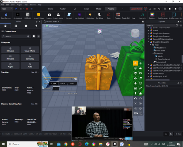This screenshot has width=183, height=147.
Task: Select GLOBAL axes mode in F3X
Action: pyautogui.click(x=54, y=84)
